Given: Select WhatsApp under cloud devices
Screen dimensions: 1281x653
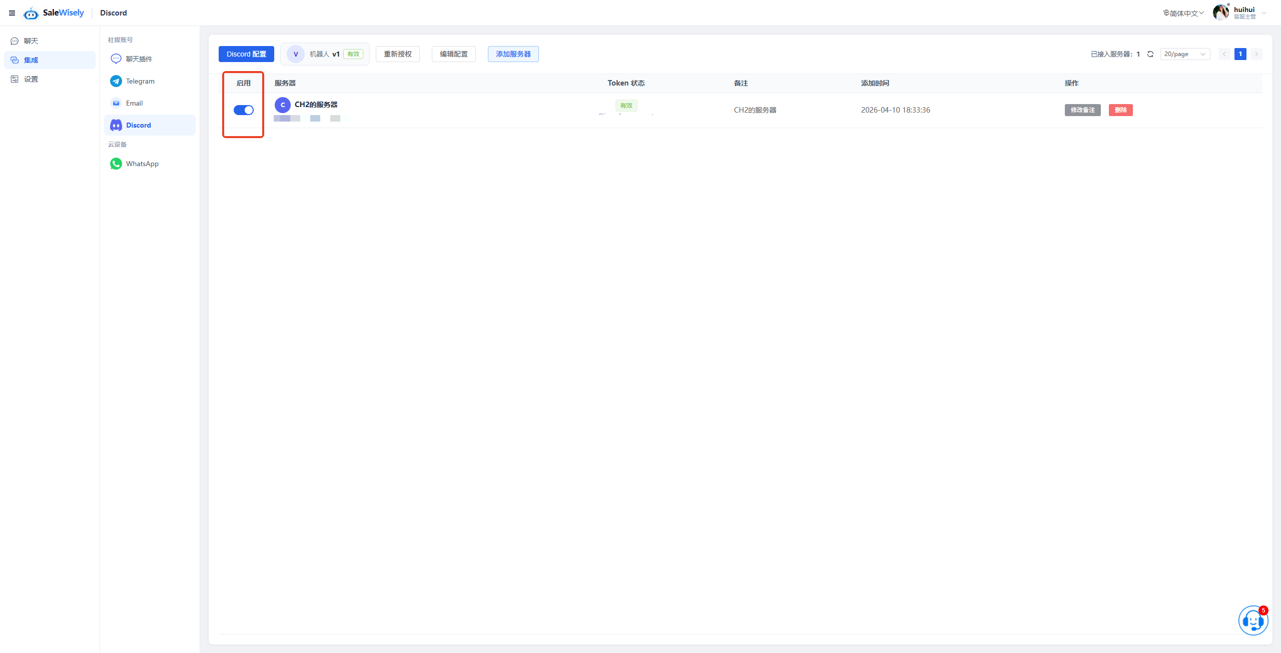Looking at the screenshot, I should [x=150, y=164].
